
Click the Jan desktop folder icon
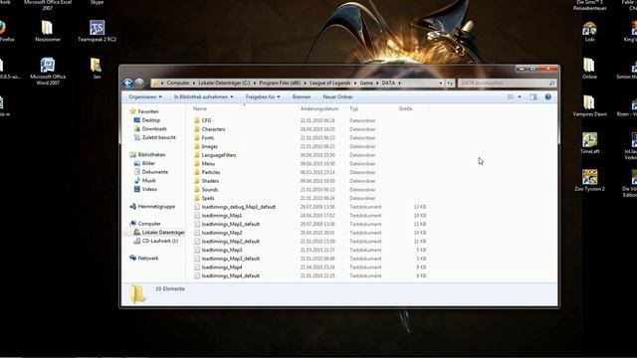tap(96, 65)
